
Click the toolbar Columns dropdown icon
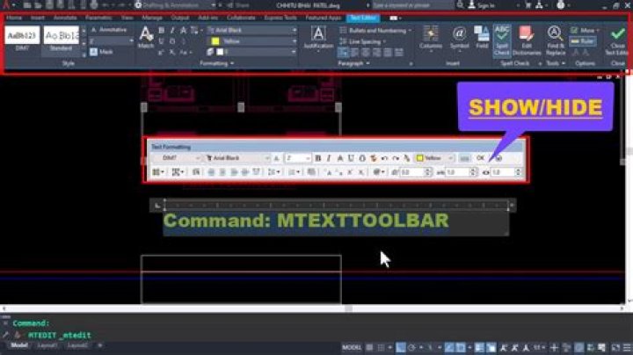pos(158,172)
